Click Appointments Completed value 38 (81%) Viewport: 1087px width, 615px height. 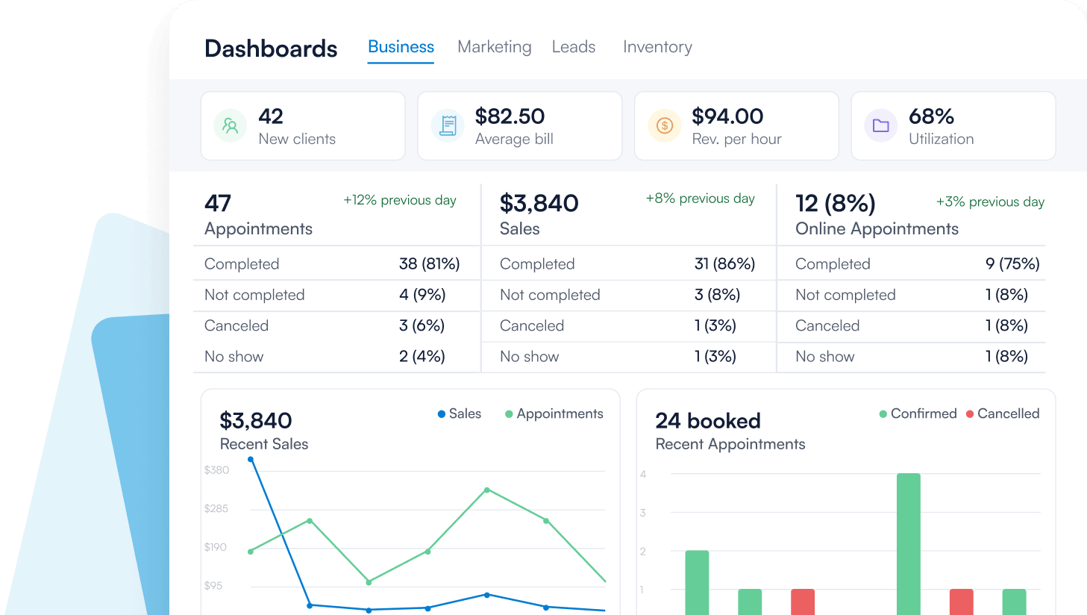tap(429, 264)
